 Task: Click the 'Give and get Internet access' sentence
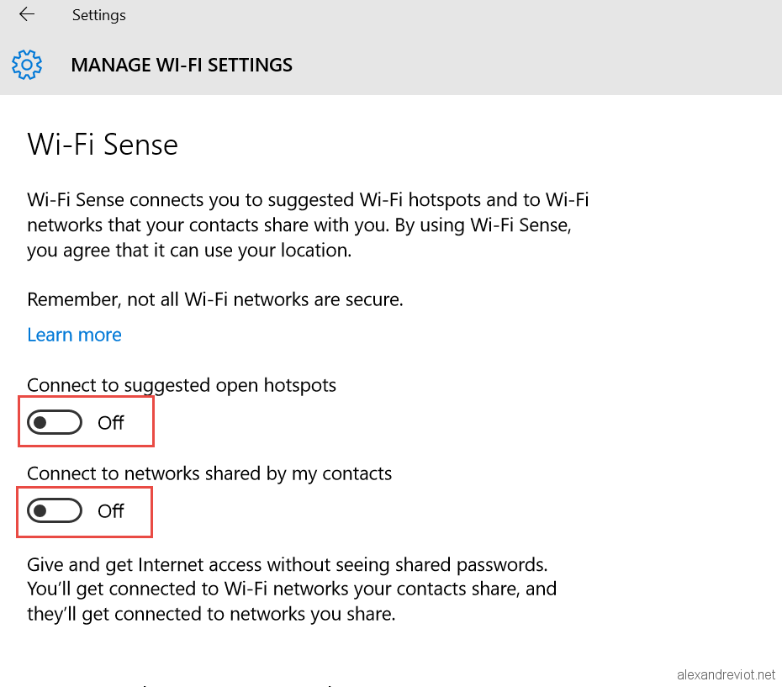point(288,565)
